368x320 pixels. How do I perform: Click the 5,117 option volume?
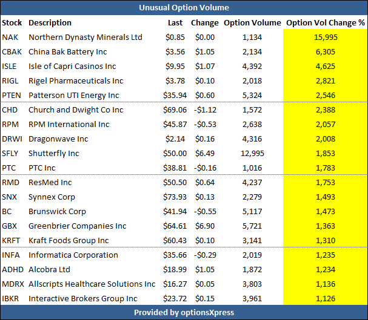[252, 211]
